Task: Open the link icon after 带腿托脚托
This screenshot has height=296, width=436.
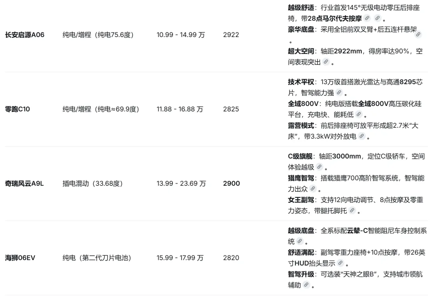Action: pos(352,210)
